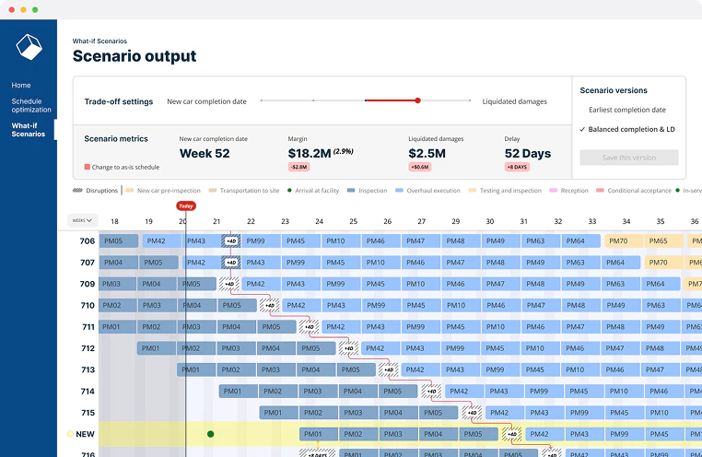Go to Schedule optimization in the sidebar
Viewport: 702px width, 457px height.
click(x=31, y=105)
